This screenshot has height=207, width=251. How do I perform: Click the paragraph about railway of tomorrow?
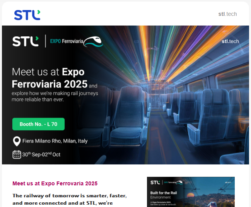click(x=70, y=199)
